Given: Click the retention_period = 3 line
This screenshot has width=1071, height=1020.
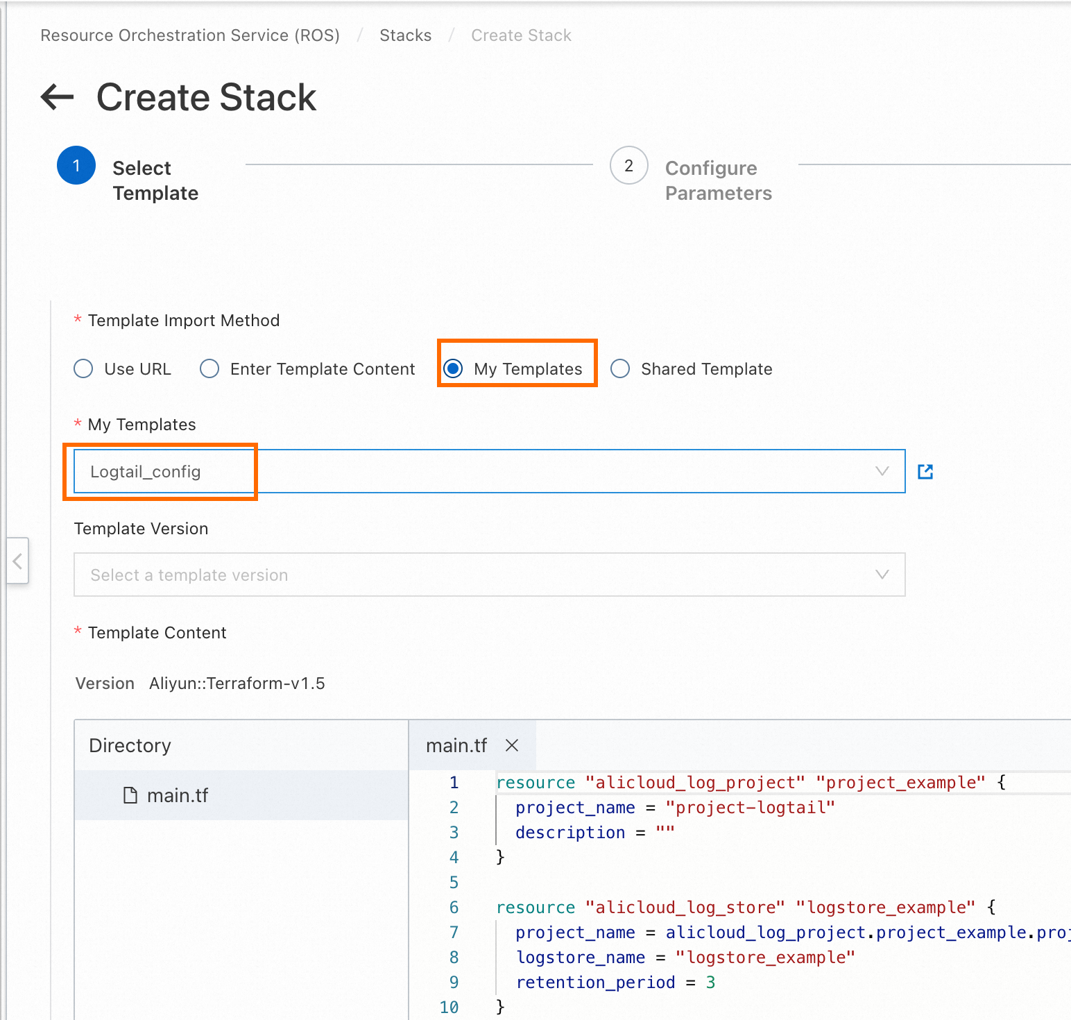Looking at the screenshot, I should coord(615,983).
